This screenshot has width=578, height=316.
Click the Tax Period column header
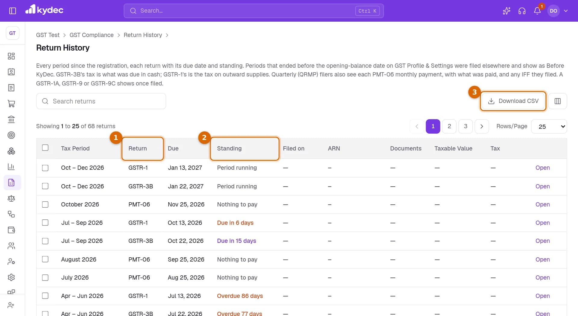tap(75, 148)
